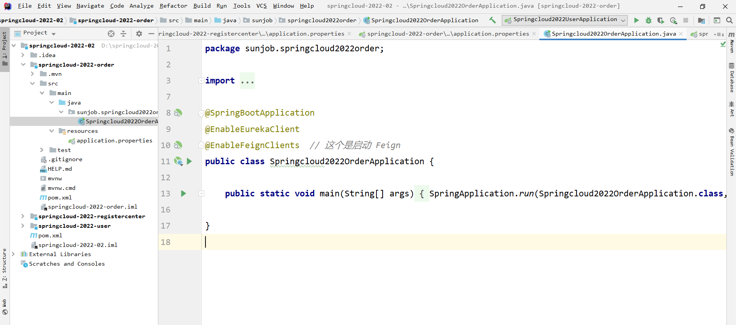
Task: Collapse the src folder
Action: pos(33,83)
